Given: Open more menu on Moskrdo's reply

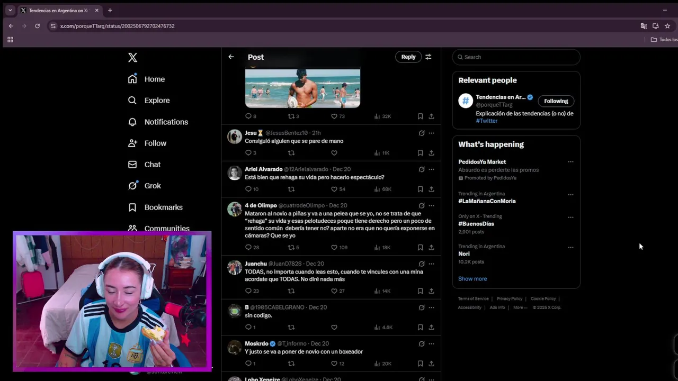Looking at the screenshot, I should 431,343.
